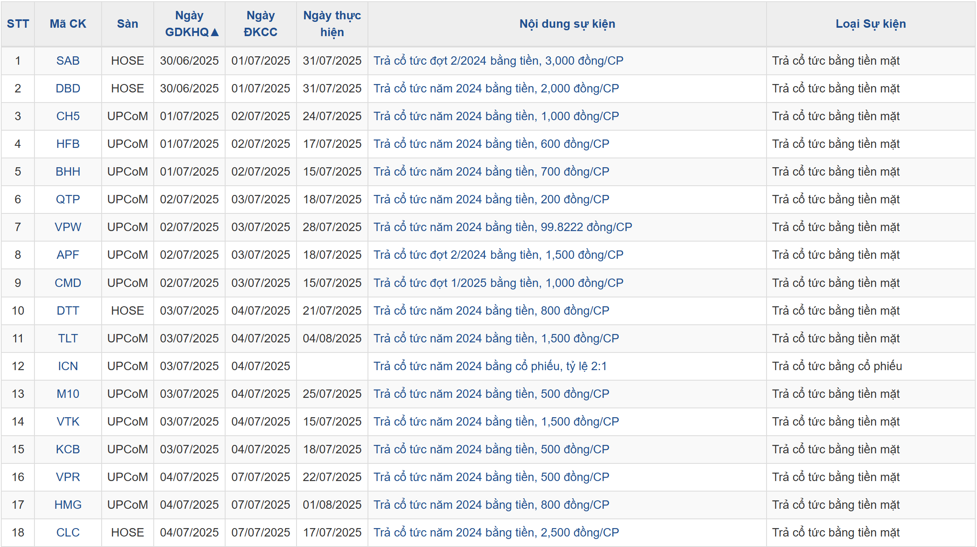
Task: Click the Mã CK column header
Action: pyautogui.click(x=68, y=24)
